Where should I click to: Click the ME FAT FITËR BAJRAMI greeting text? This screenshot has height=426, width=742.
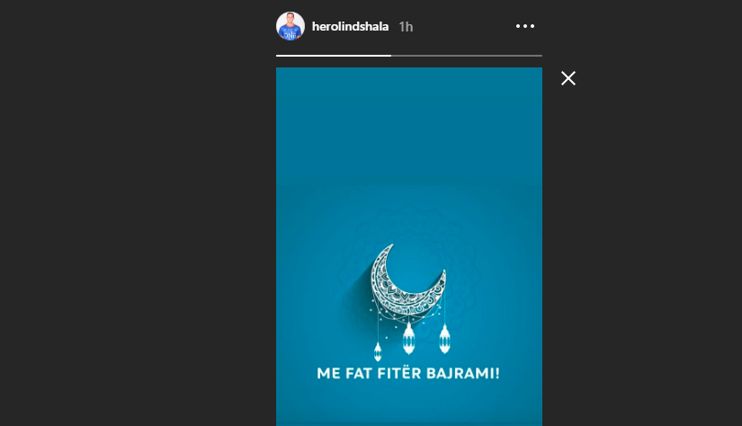408,374
